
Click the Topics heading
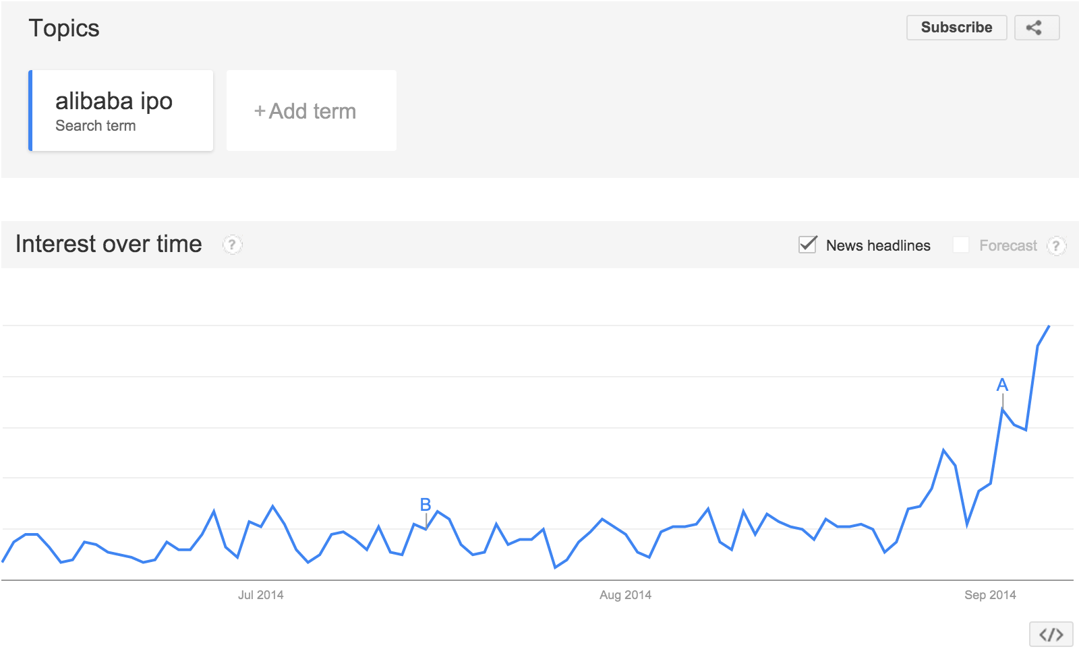[x=64, y=28]
